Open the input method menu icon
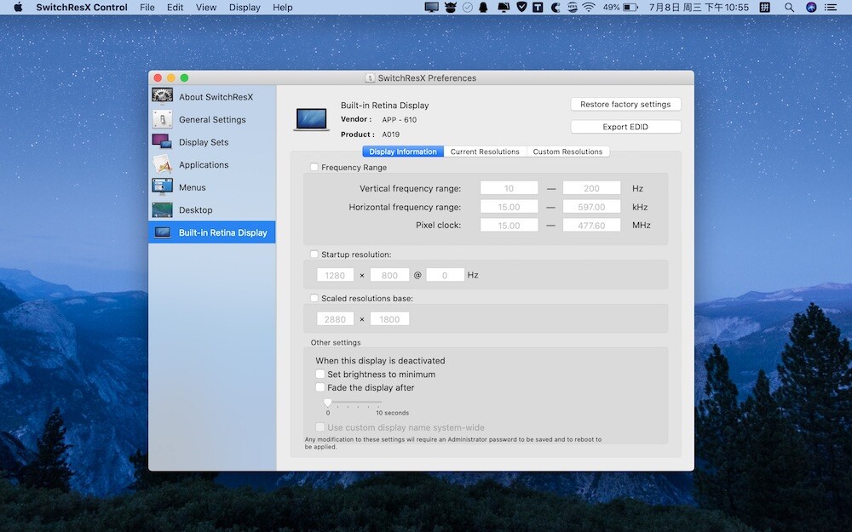Screen dimensions: 852x532 pos(765,7)
